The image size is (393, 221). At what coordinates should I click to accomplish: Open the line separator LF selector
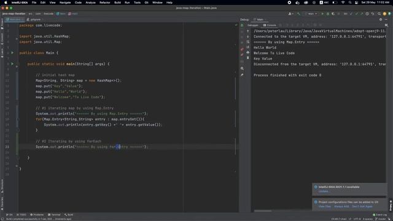point(350,219)
